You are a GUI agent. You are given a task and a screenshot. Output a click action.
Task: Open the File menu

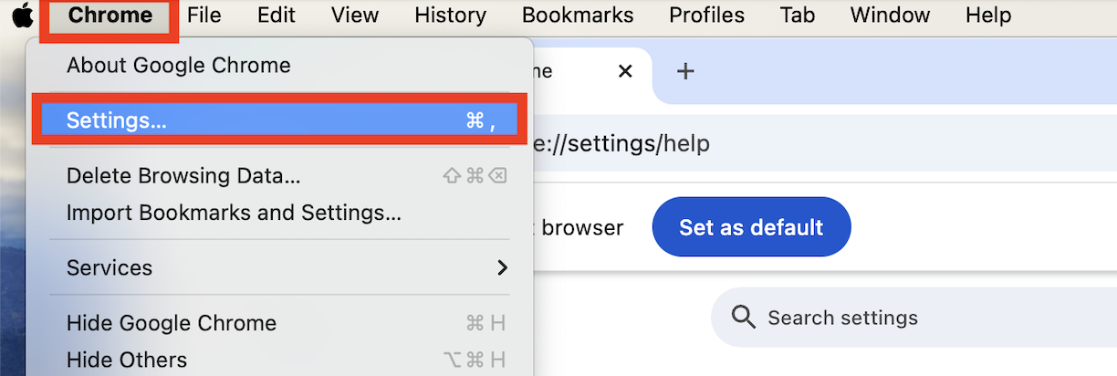(x=204, y=16)
